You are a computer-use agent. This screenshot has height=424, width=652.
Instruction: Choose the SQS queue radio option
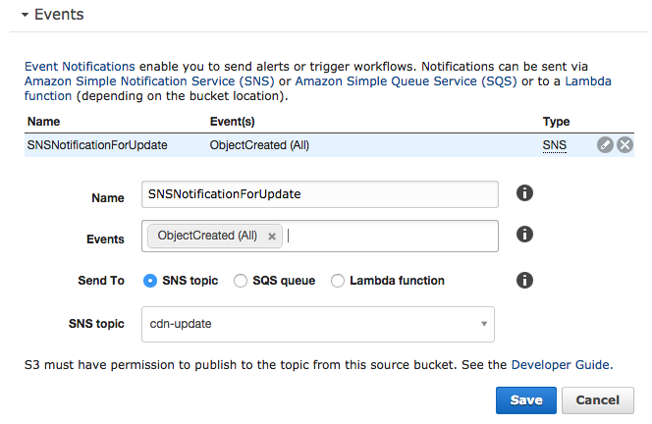(x=241, y=281)
